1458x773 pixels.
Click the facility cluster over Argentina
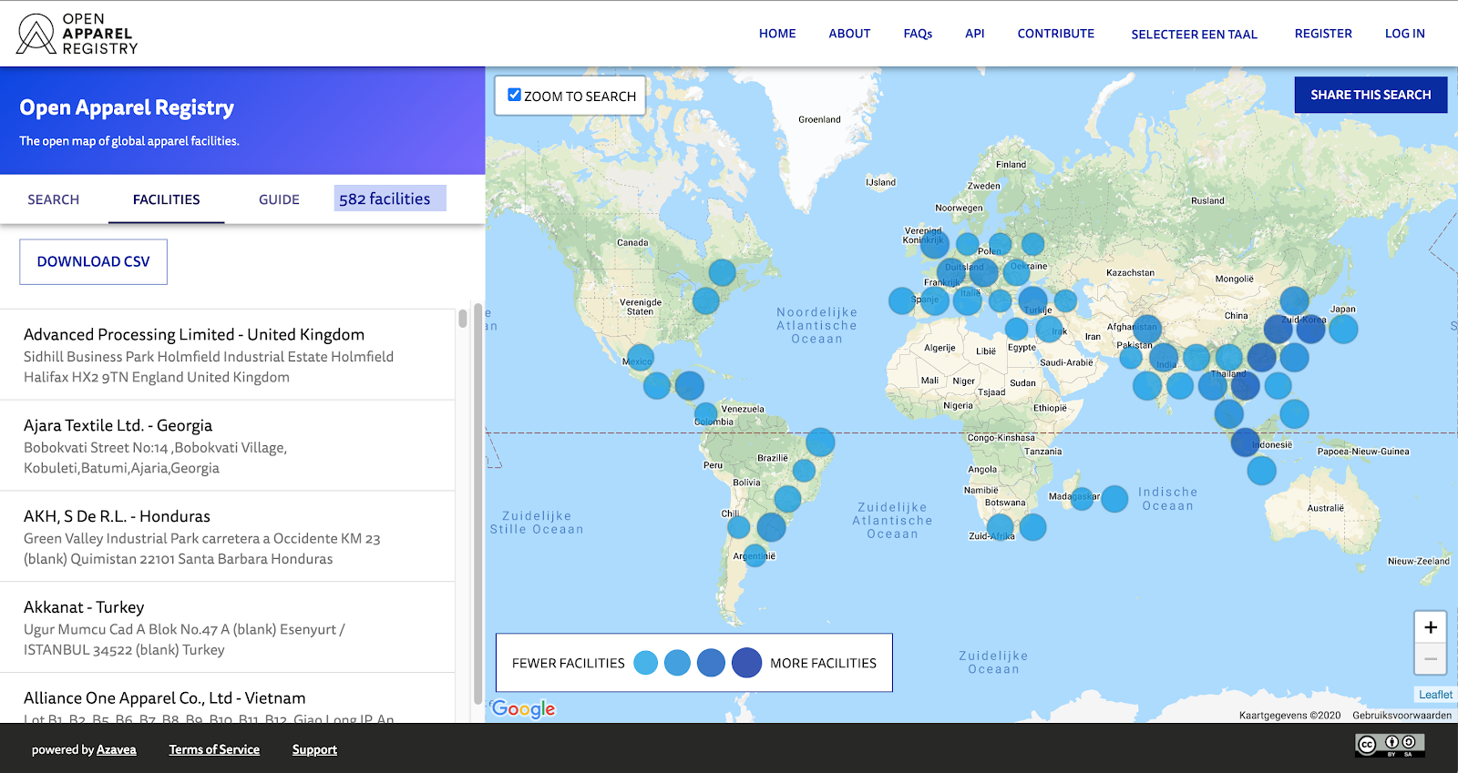[755, 554]
